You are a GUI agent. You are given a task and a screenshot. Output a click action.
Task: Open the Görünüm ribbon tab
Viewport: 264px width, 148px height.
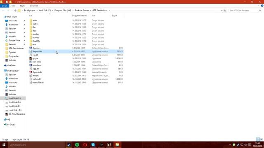(x=34, y=6)
